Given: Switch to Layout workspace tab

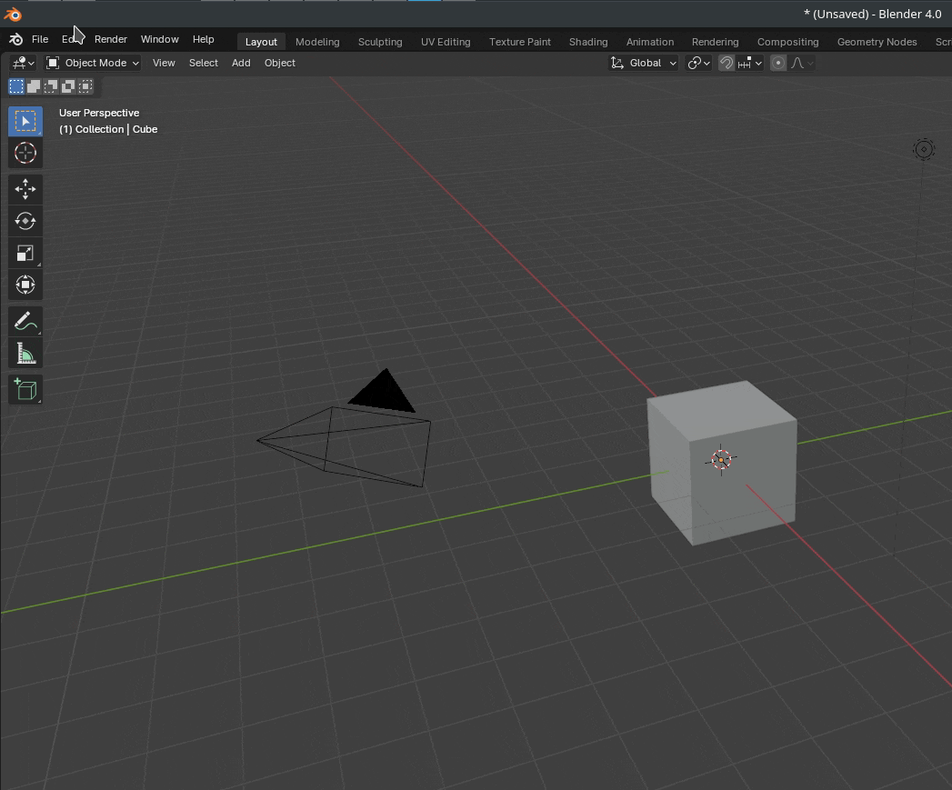Looking at the screenshot, I should pos(261,42).
